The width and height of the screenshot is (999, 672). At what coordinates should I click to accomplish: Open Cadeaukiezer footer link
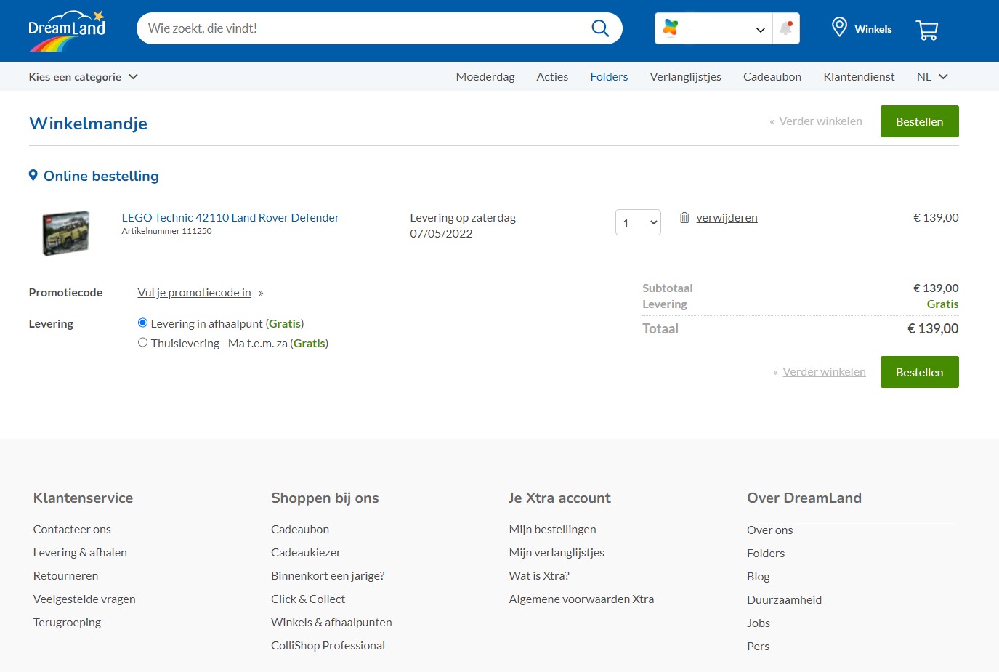(x=306, y=553)
